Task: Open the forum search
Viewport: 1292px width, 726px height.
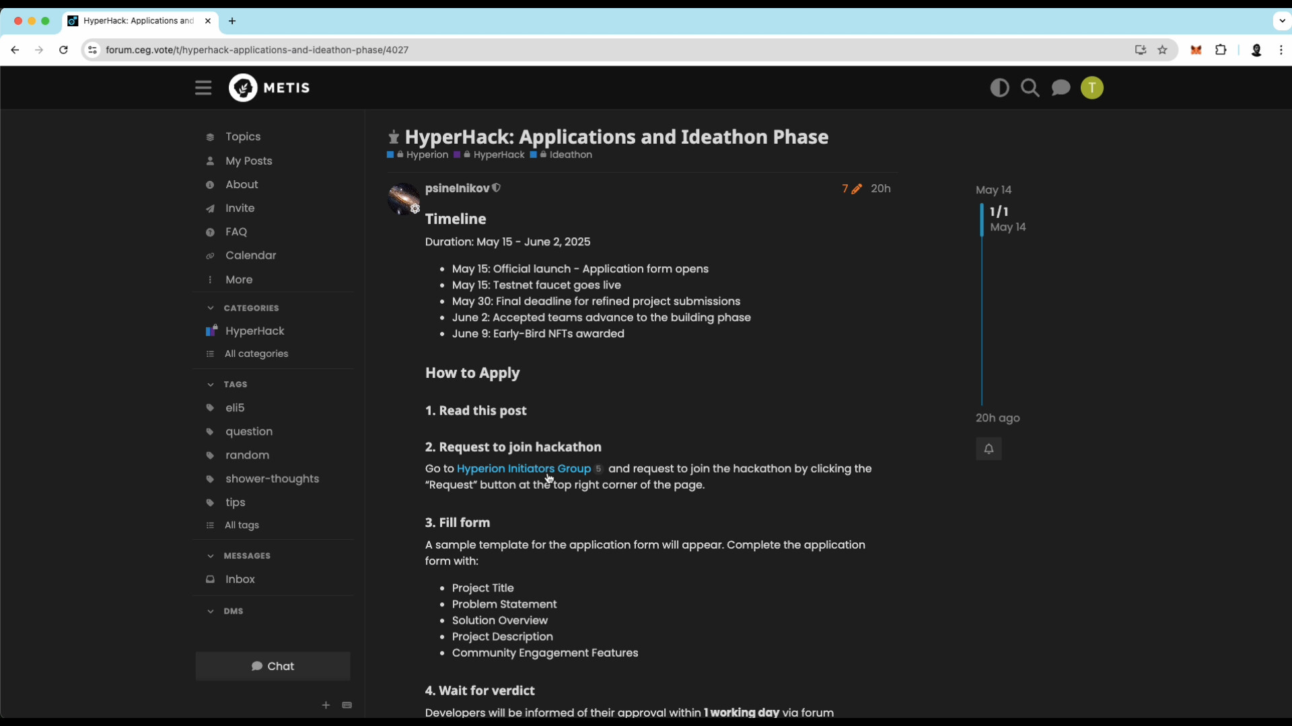Action: (1030, 88)
